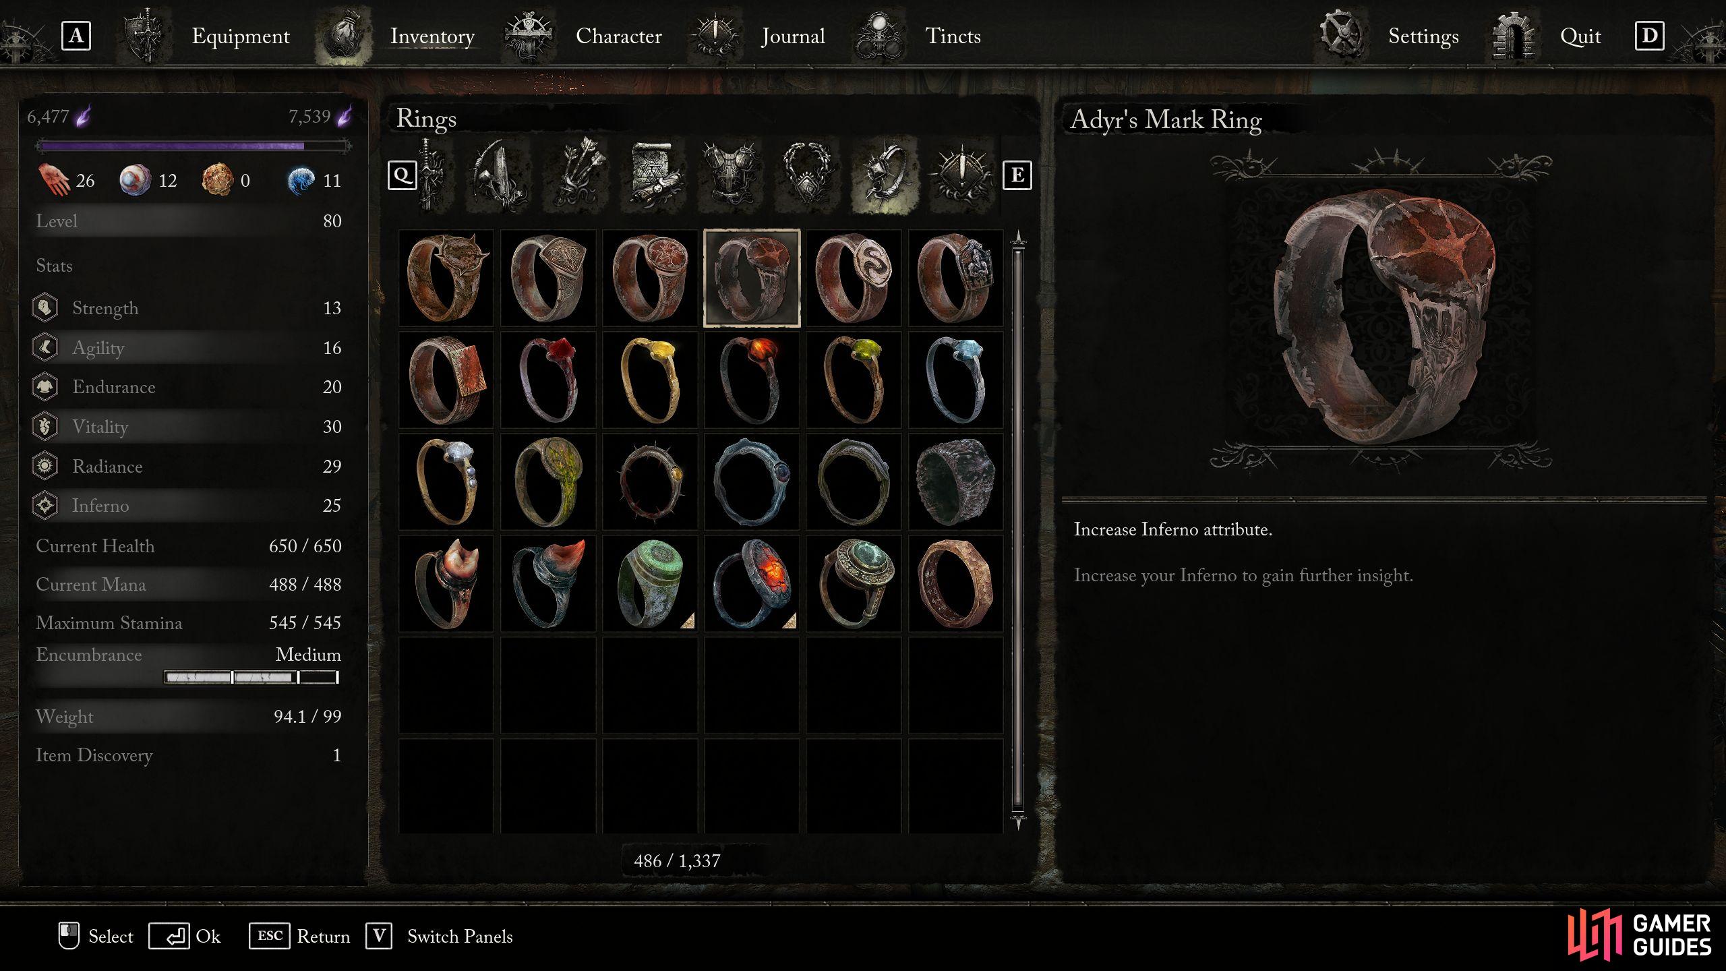Viewport: 1726px width, 971px height.
Task: Select the Adyr's Mark Ring thumbnail
Action: coord(752,278)
